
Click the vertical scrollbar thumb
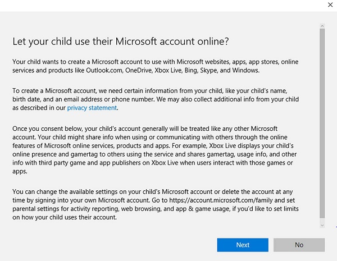click(x=322, y=123)
